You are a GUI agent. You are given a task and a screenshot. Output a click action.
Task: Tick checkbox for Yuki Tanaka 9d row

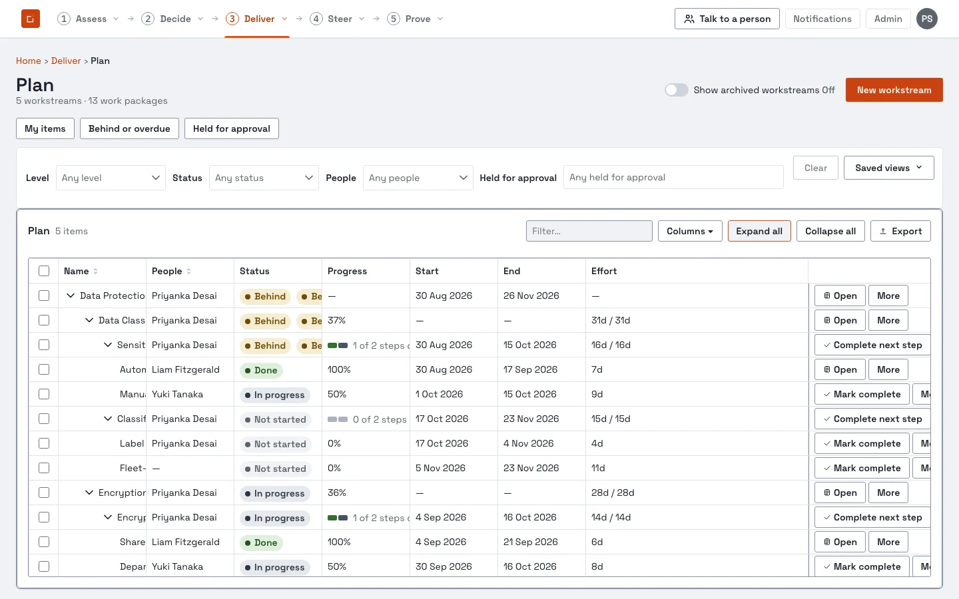click(44, 394)
